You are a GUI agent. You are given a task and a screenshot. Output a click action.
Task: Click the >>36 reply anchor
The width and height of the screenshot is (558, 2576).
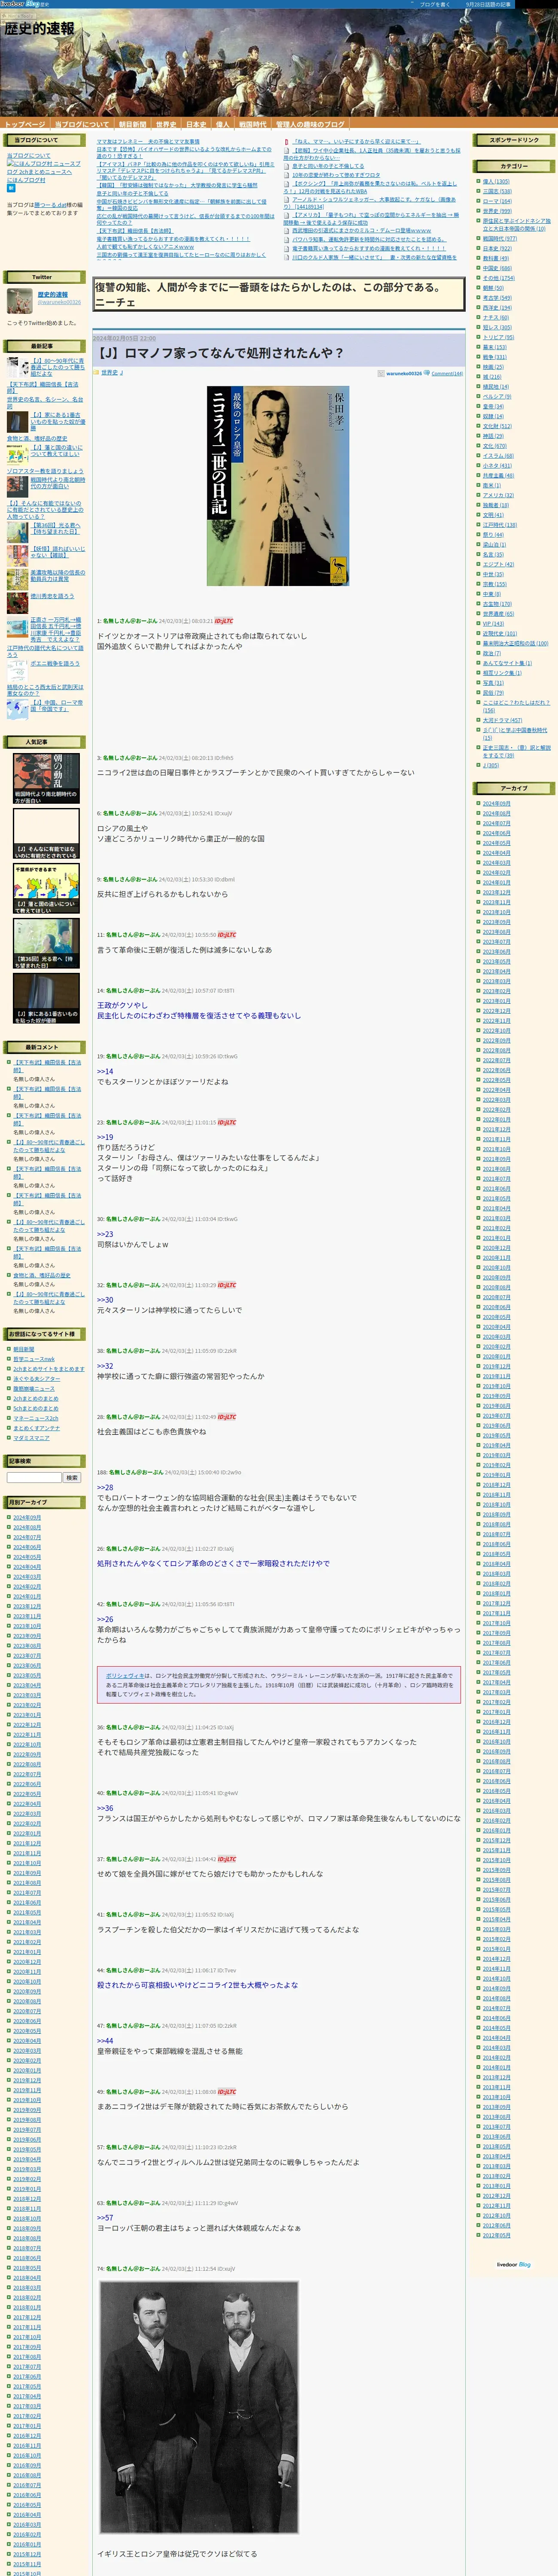click(105, 1808)
